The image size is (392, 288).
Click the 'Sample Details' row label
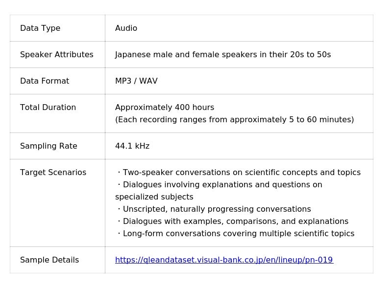pos(49,260)
